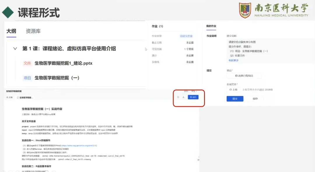The image size is (315, 172).
Task: Click 未设置 value beside 截止日期
Action: (190, 42)
